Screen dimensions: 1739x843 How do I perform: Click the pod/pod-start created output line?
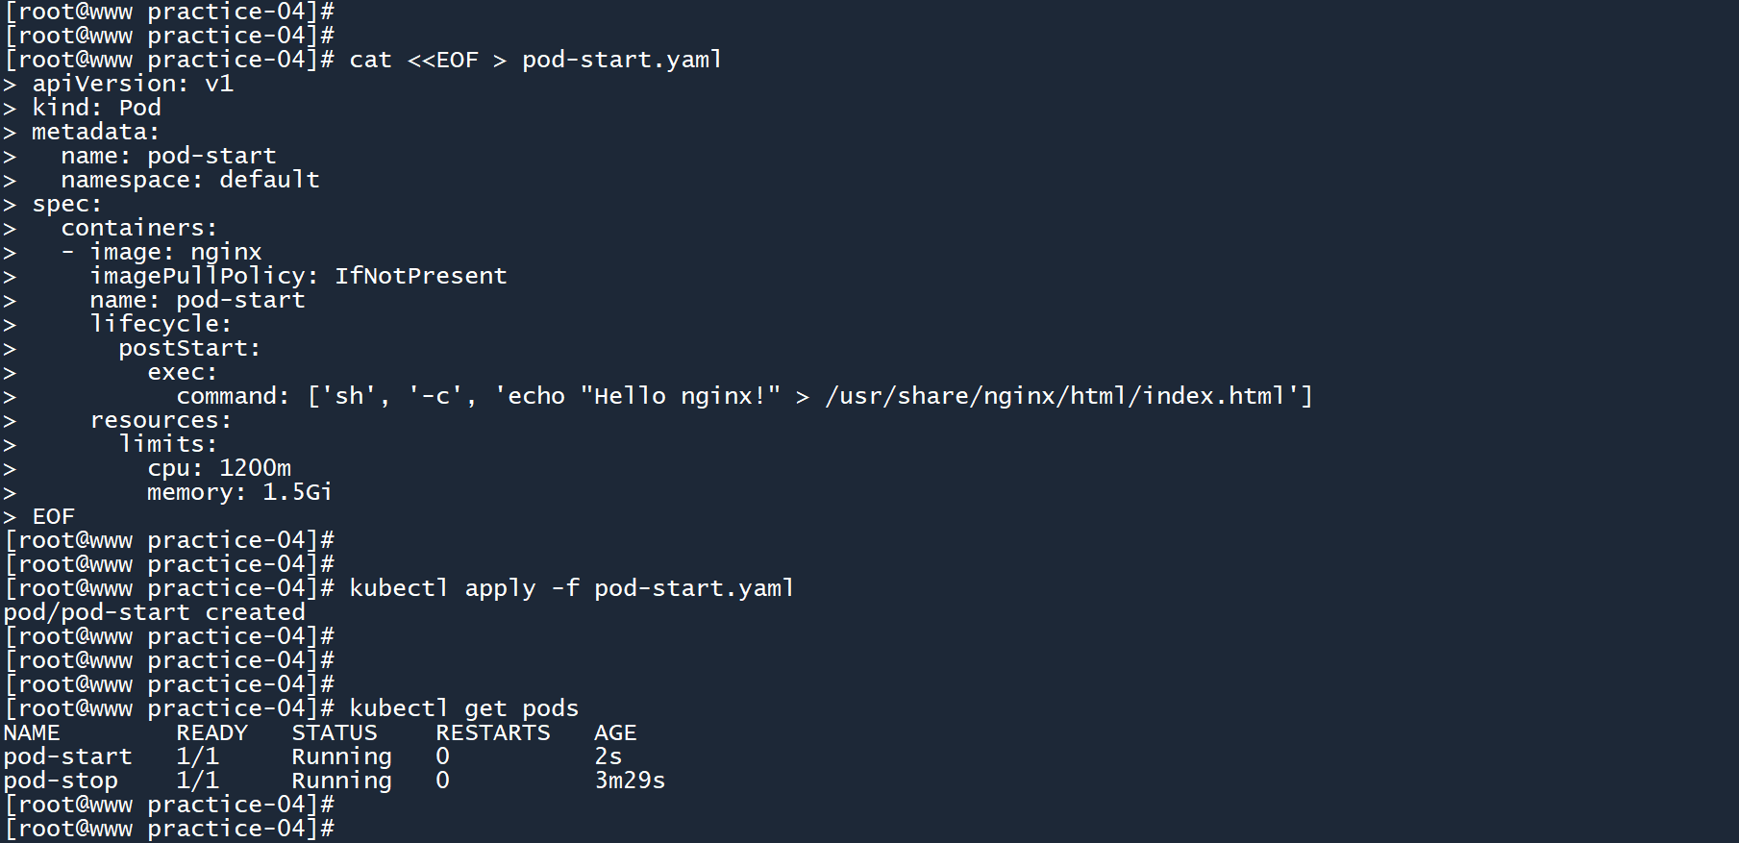[x=154, y=612]
